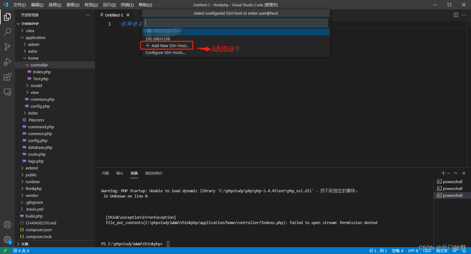
Task: Open .htaccess file
Action: (55, 120)
